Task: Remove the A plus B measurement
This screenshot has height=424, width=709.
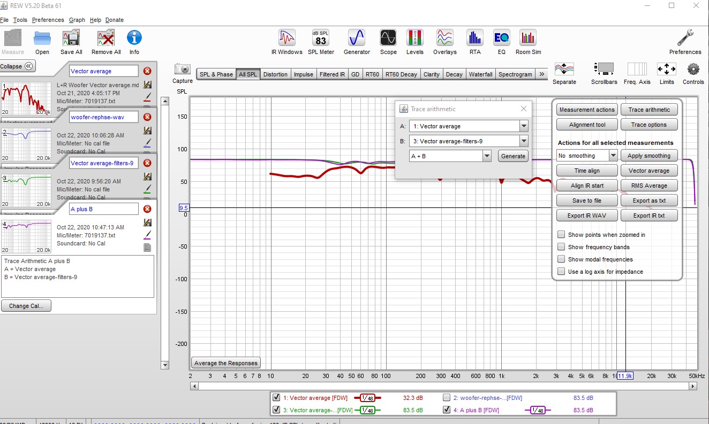Action: click(x=147, y=209)
